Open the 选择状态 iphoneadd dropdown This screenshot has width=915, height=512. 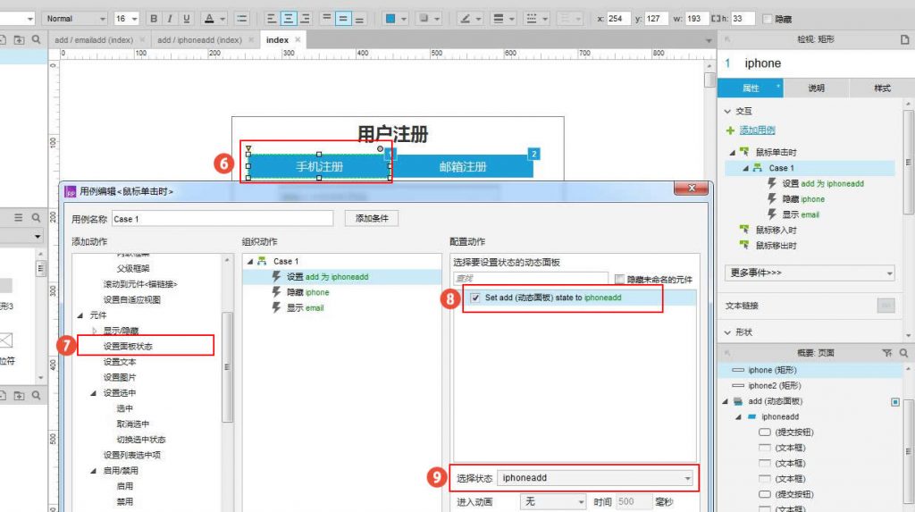(x=595, y=478)
